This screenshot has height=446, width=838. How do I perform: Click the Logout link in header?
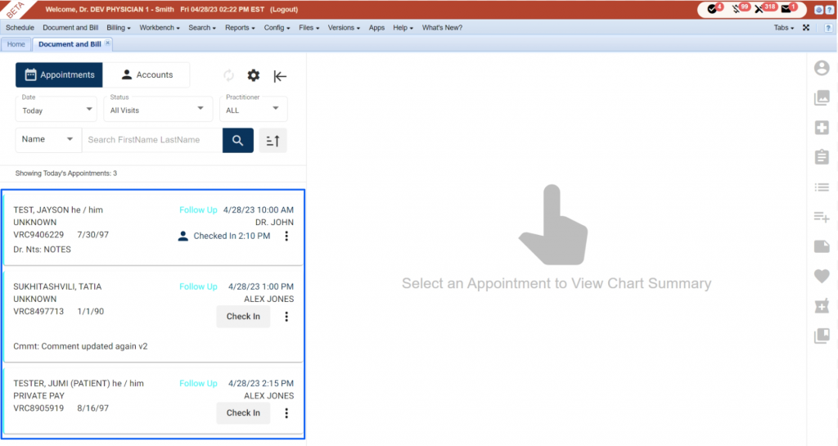pos(284,9)
